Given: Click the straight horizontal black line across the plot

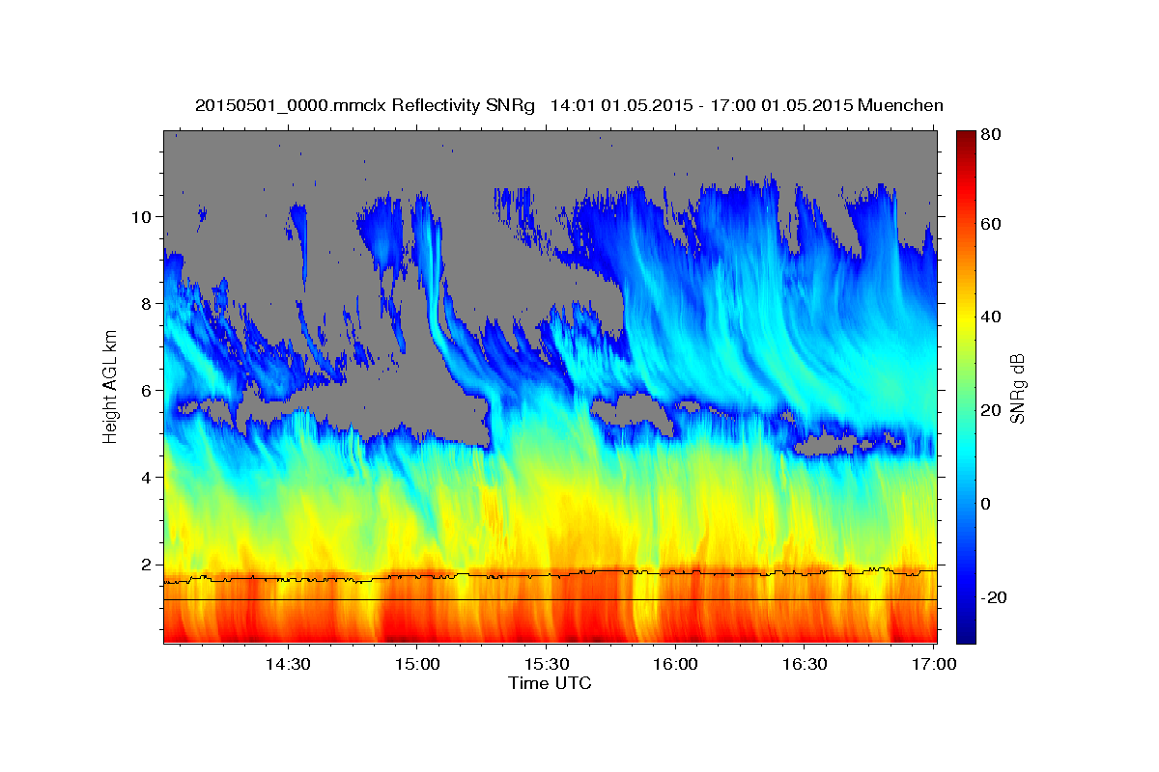Looking at the screenshot, I should (550, 599).
